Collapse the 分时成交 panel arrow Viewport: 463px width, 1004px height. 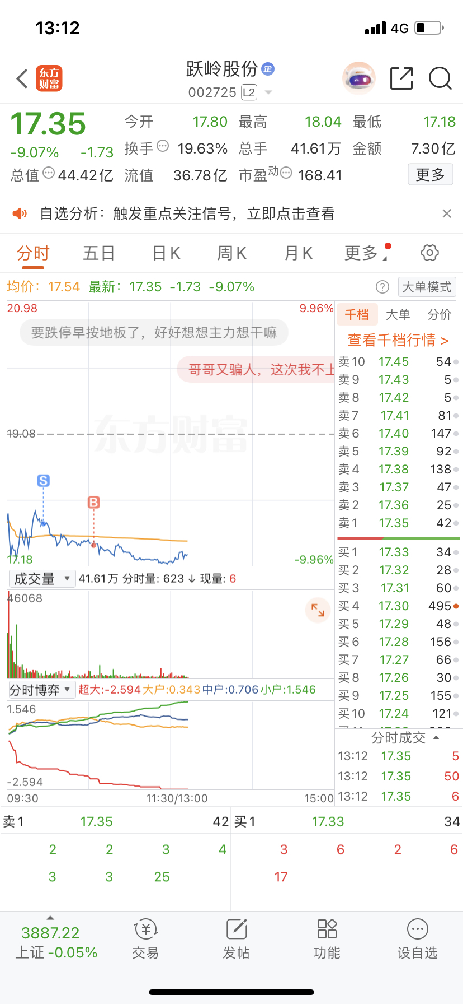coord(436,737)
